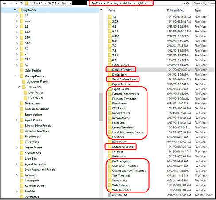
Task: Click Keyword Sets folder icon in file list
Action: click(x=110, y=118)
